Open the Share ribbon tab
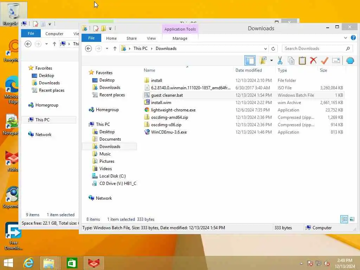The image size is (360, 270). (x=131, y=38)
